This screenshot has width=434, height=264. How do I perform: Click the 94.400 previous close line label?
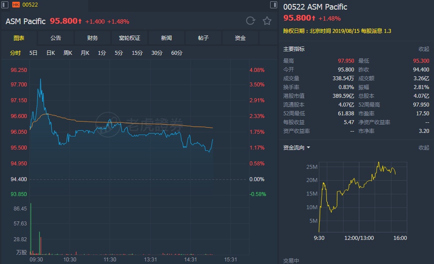pyautogui.click(x=19, y=179)
